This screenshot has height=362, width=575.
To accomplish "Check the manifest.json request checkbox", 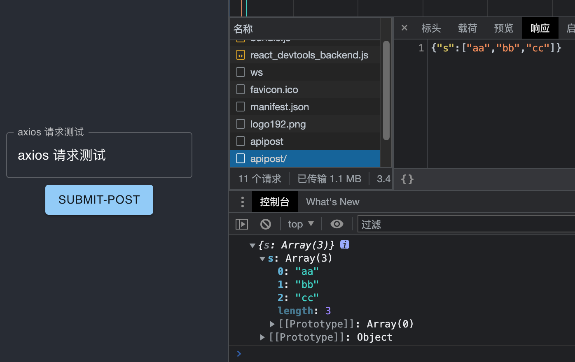I will pyautogui.click(x=240, y=106).
